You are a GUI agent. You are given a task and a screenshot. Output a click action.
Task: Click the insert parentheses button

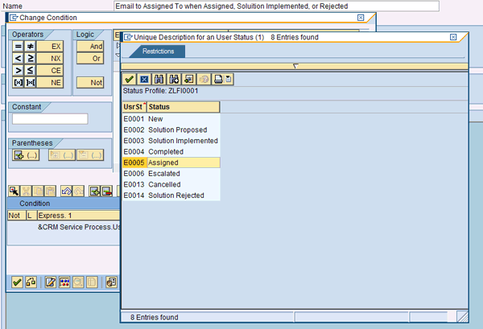coord(27,154)
